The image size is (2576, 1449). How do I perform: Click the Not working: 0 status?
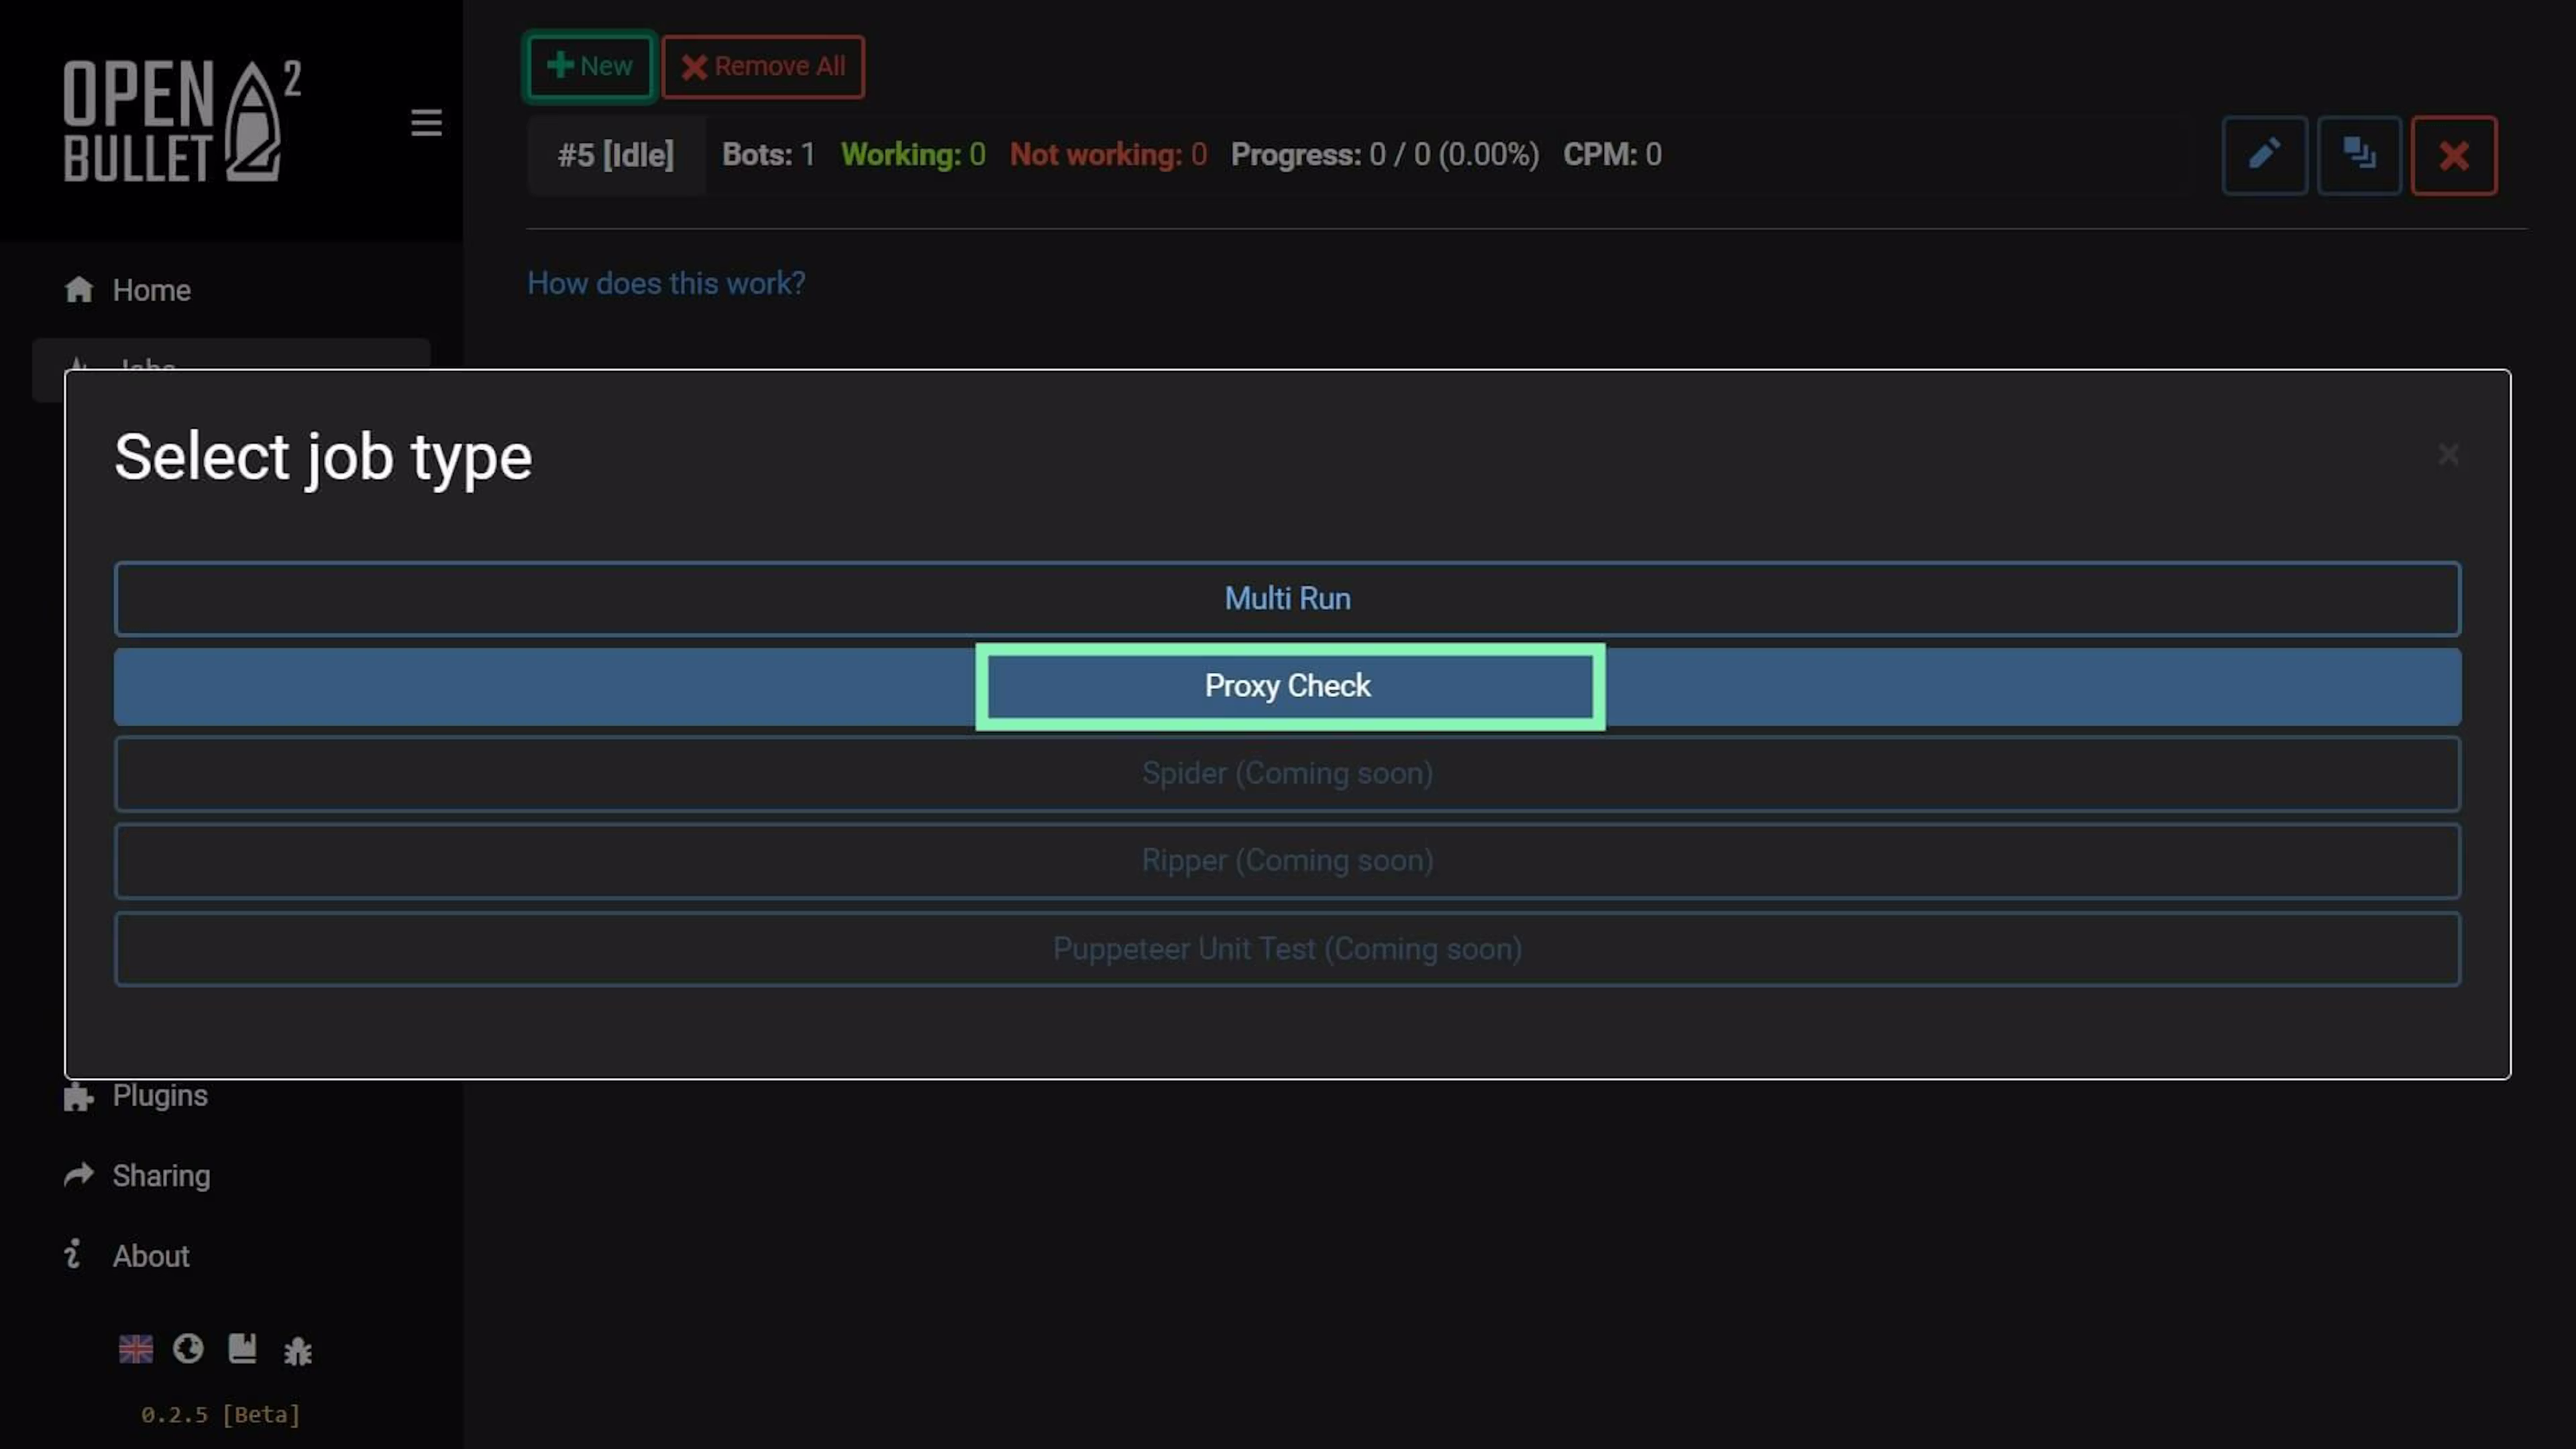tap(1108, 154)
